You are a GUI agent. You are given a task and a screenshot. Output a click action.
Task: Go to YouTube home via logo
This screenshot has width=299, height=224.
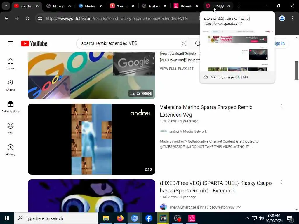tap(34, 43)
